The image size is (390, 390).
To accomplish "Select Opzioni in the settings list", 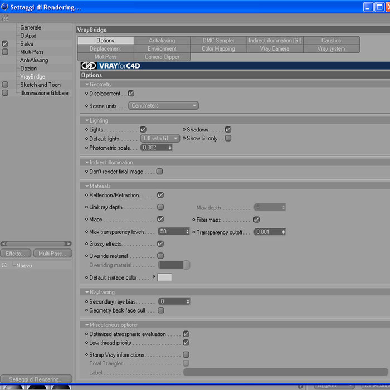I will coord(29,68).
